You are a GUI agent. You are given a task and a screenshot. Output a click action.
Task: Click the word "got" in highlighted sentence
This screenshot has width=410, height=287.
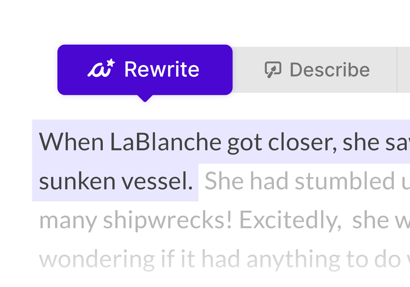click(x=245, y=143)
